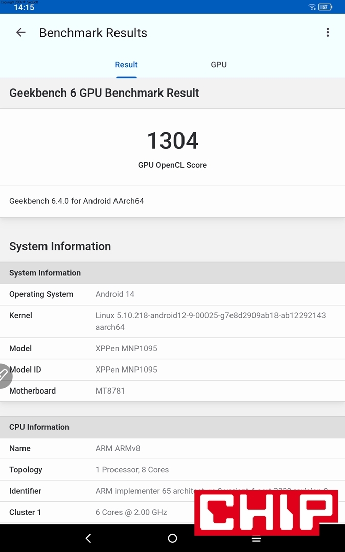This screenshot has width=345, height=552.
Task: Tap the back arrow in header
Action: [x=20, y=33]
